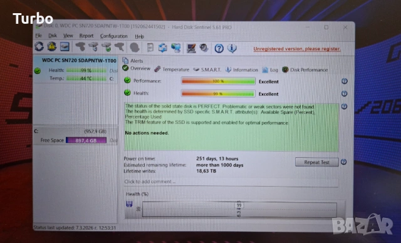The width and height of the screenshot is (401, 243).
Task: Click the monitor with pencil toolbar icon
Action: pyautogui.click(x=191, y=48)
